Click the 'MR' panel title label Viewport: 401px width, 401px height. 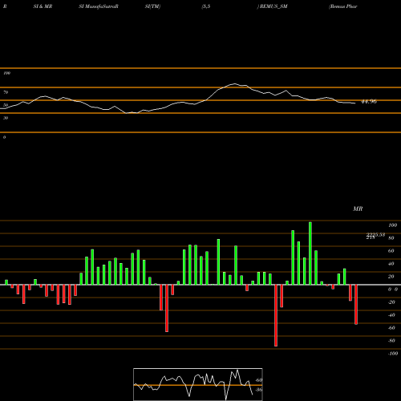coord(358,209)
